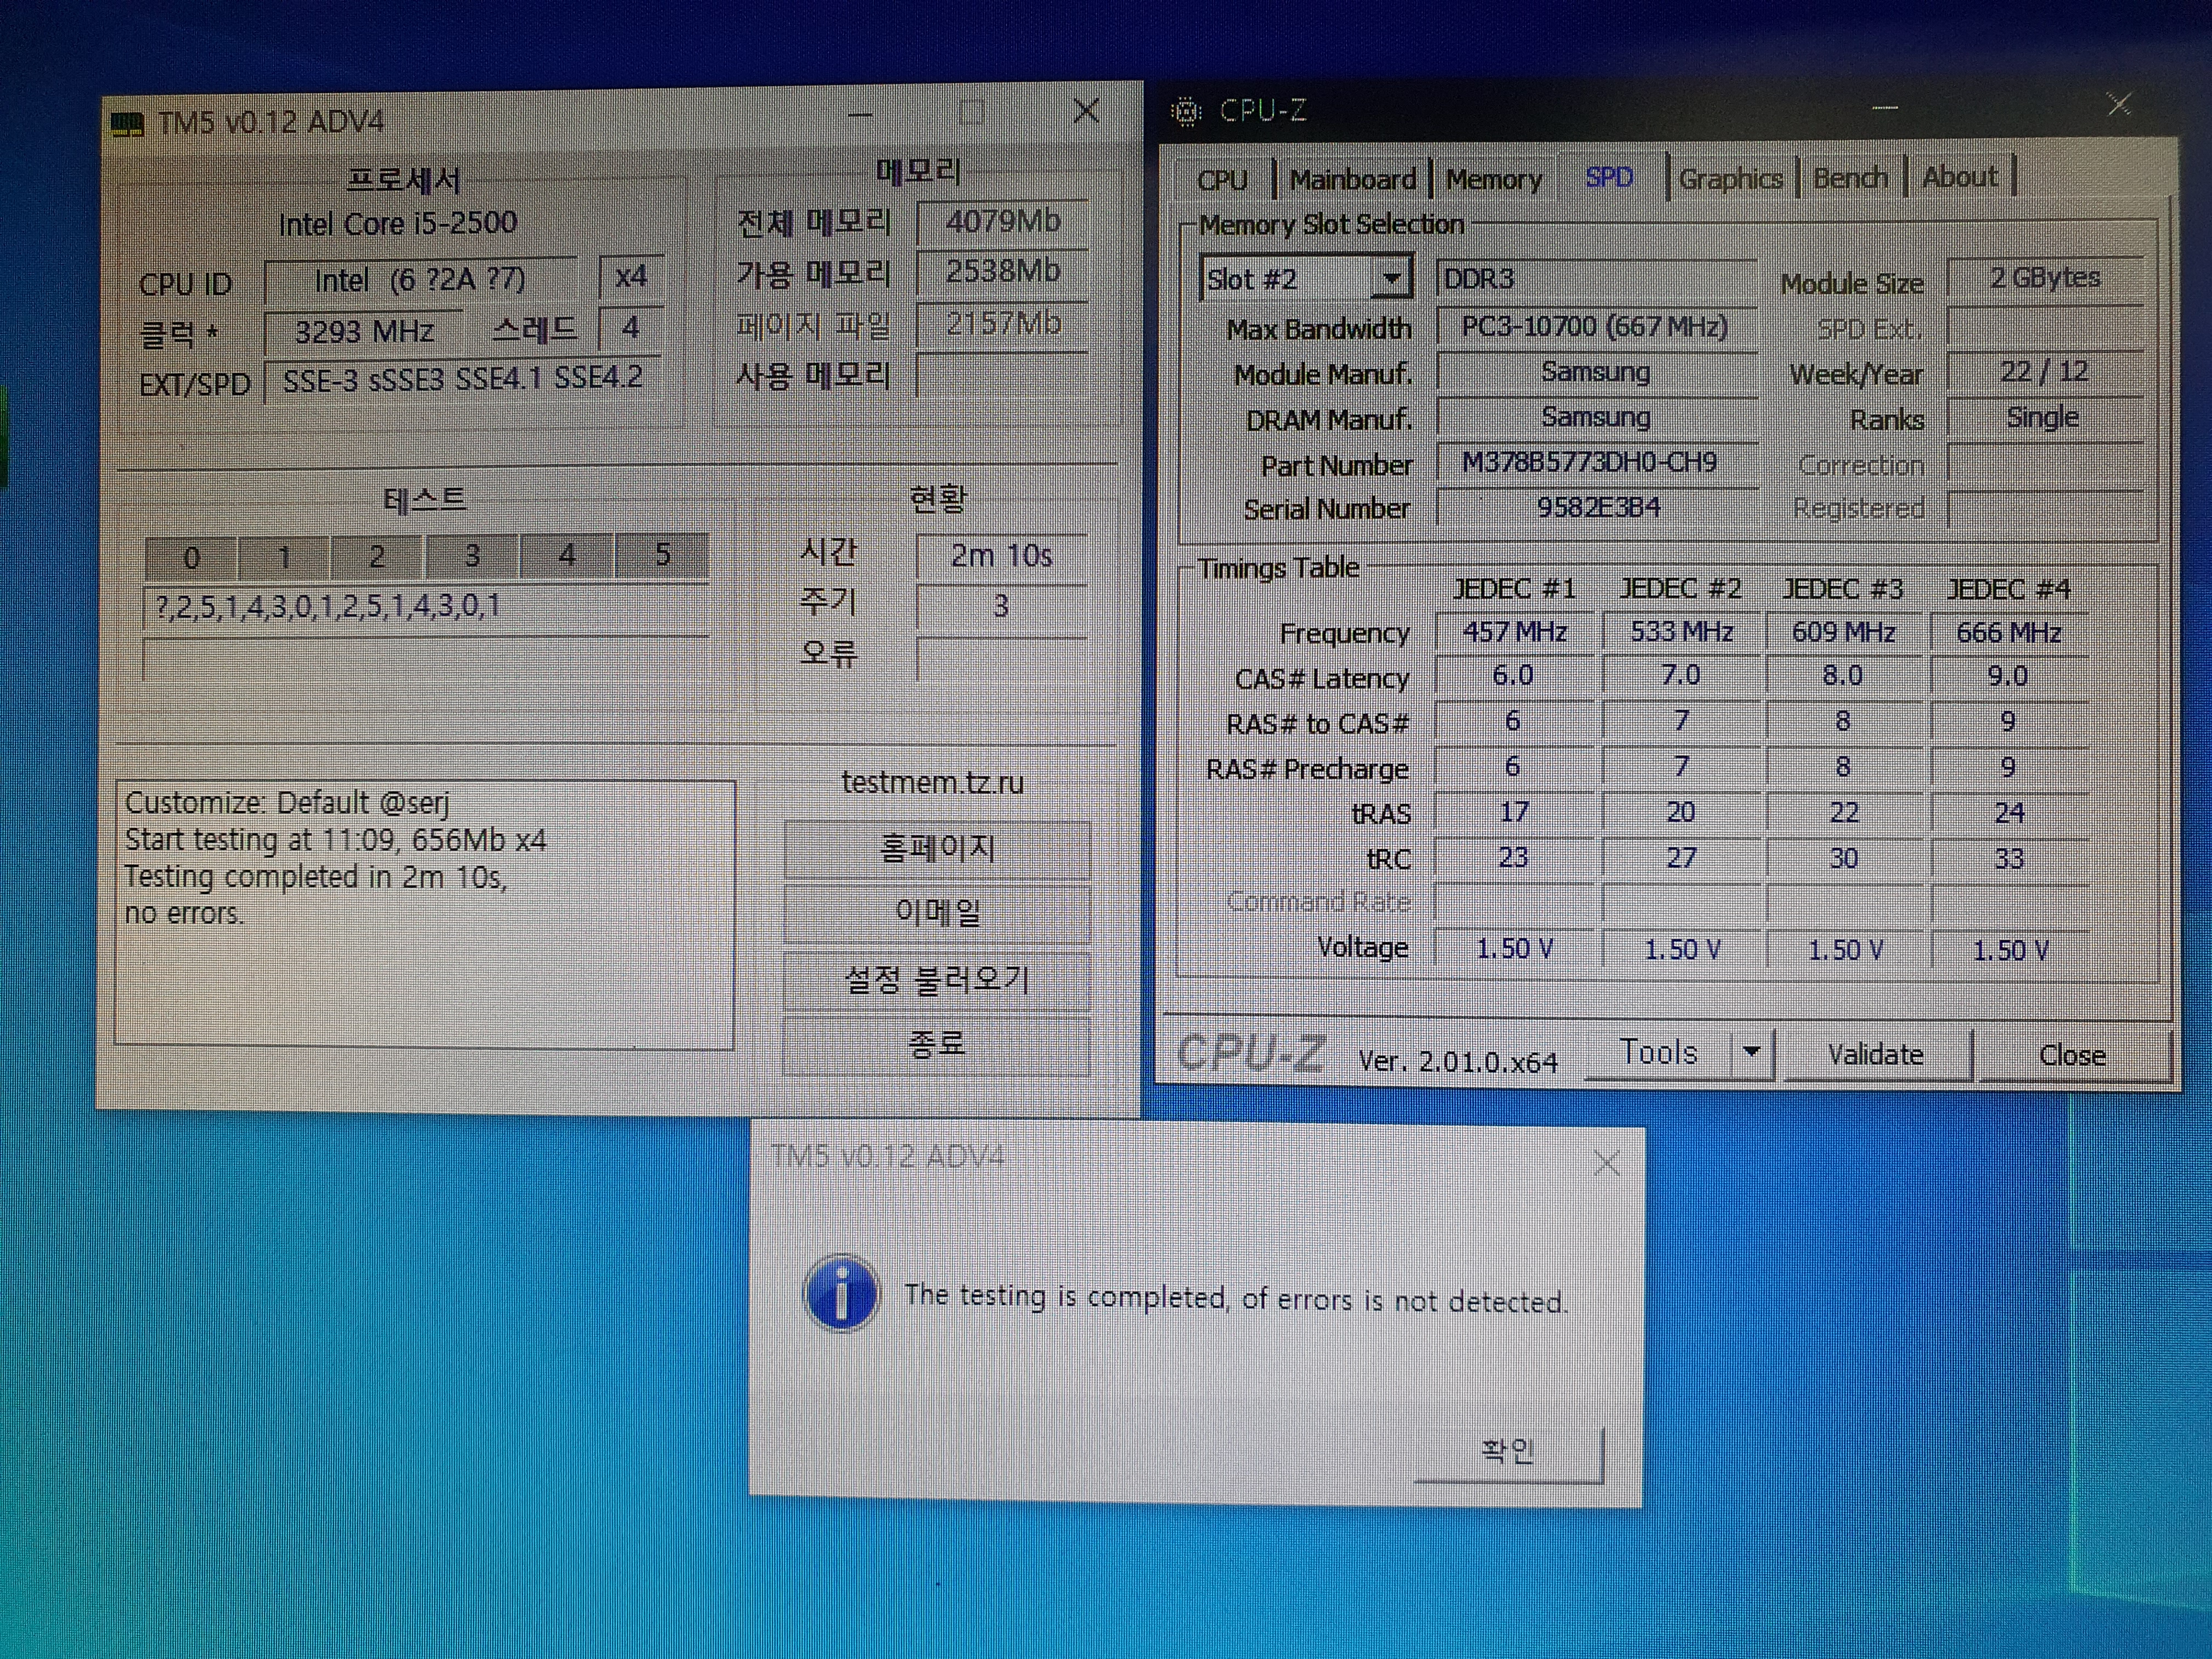Image resolution: width=2212 pixels, height=1659 pixels.
Task: Click the 457 MHz JEDEC #1 frequency
Action: pos(1514,632)
